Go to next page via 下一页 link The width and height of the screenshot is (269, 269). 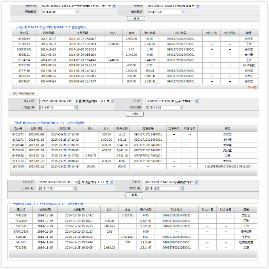[x=252, y=87]
